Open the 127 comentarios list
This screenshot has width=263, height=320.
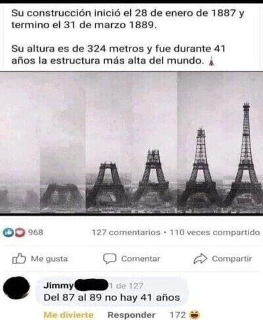tap(126, 233)
